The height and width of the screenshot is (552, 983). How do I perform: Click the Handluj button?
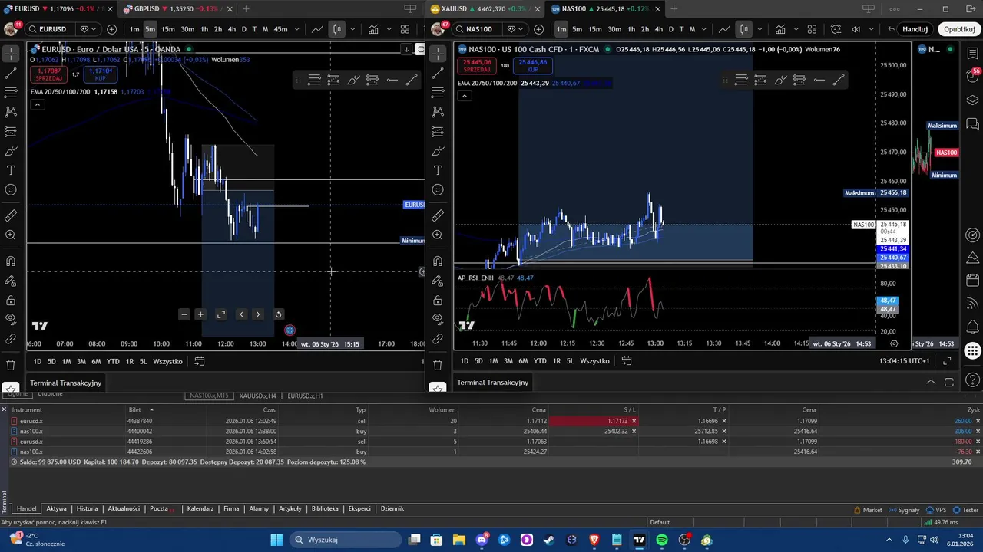[915, 29]
